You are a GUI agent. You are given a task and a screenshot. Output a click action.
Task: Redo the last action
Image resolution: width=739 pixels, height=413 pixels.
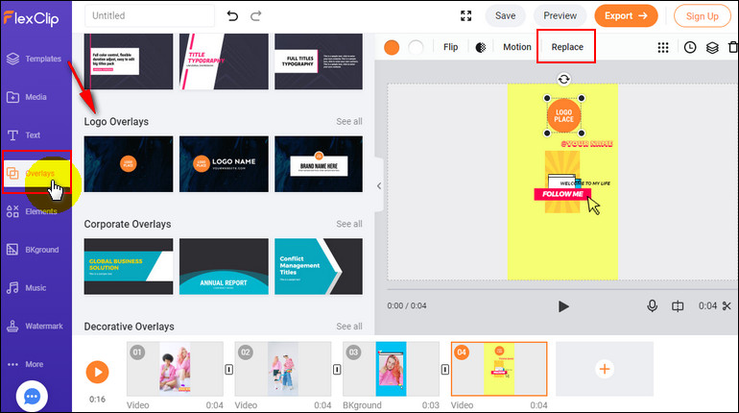point(256,16)
